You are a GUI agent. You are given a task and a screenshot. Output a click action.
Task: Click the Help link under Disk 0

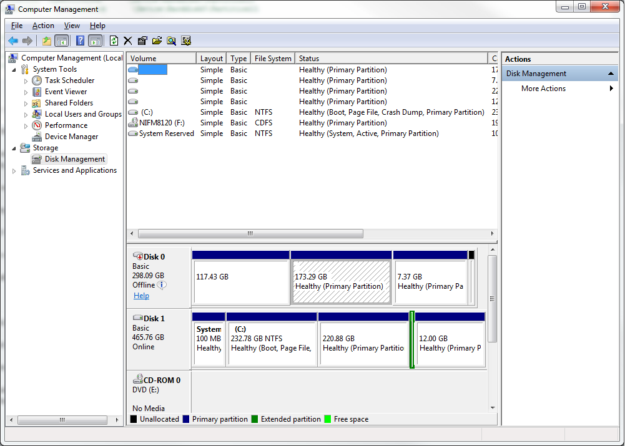[141, 296]
